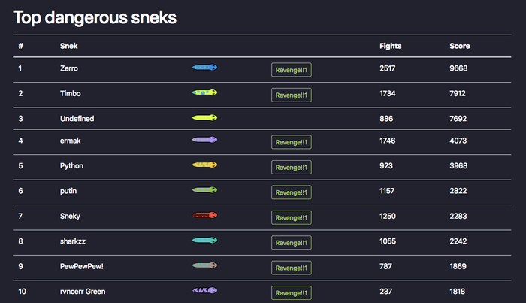Select the Undefined snek name
The width and height of the screenshot is (526, 303).
[x=77, y=119]
